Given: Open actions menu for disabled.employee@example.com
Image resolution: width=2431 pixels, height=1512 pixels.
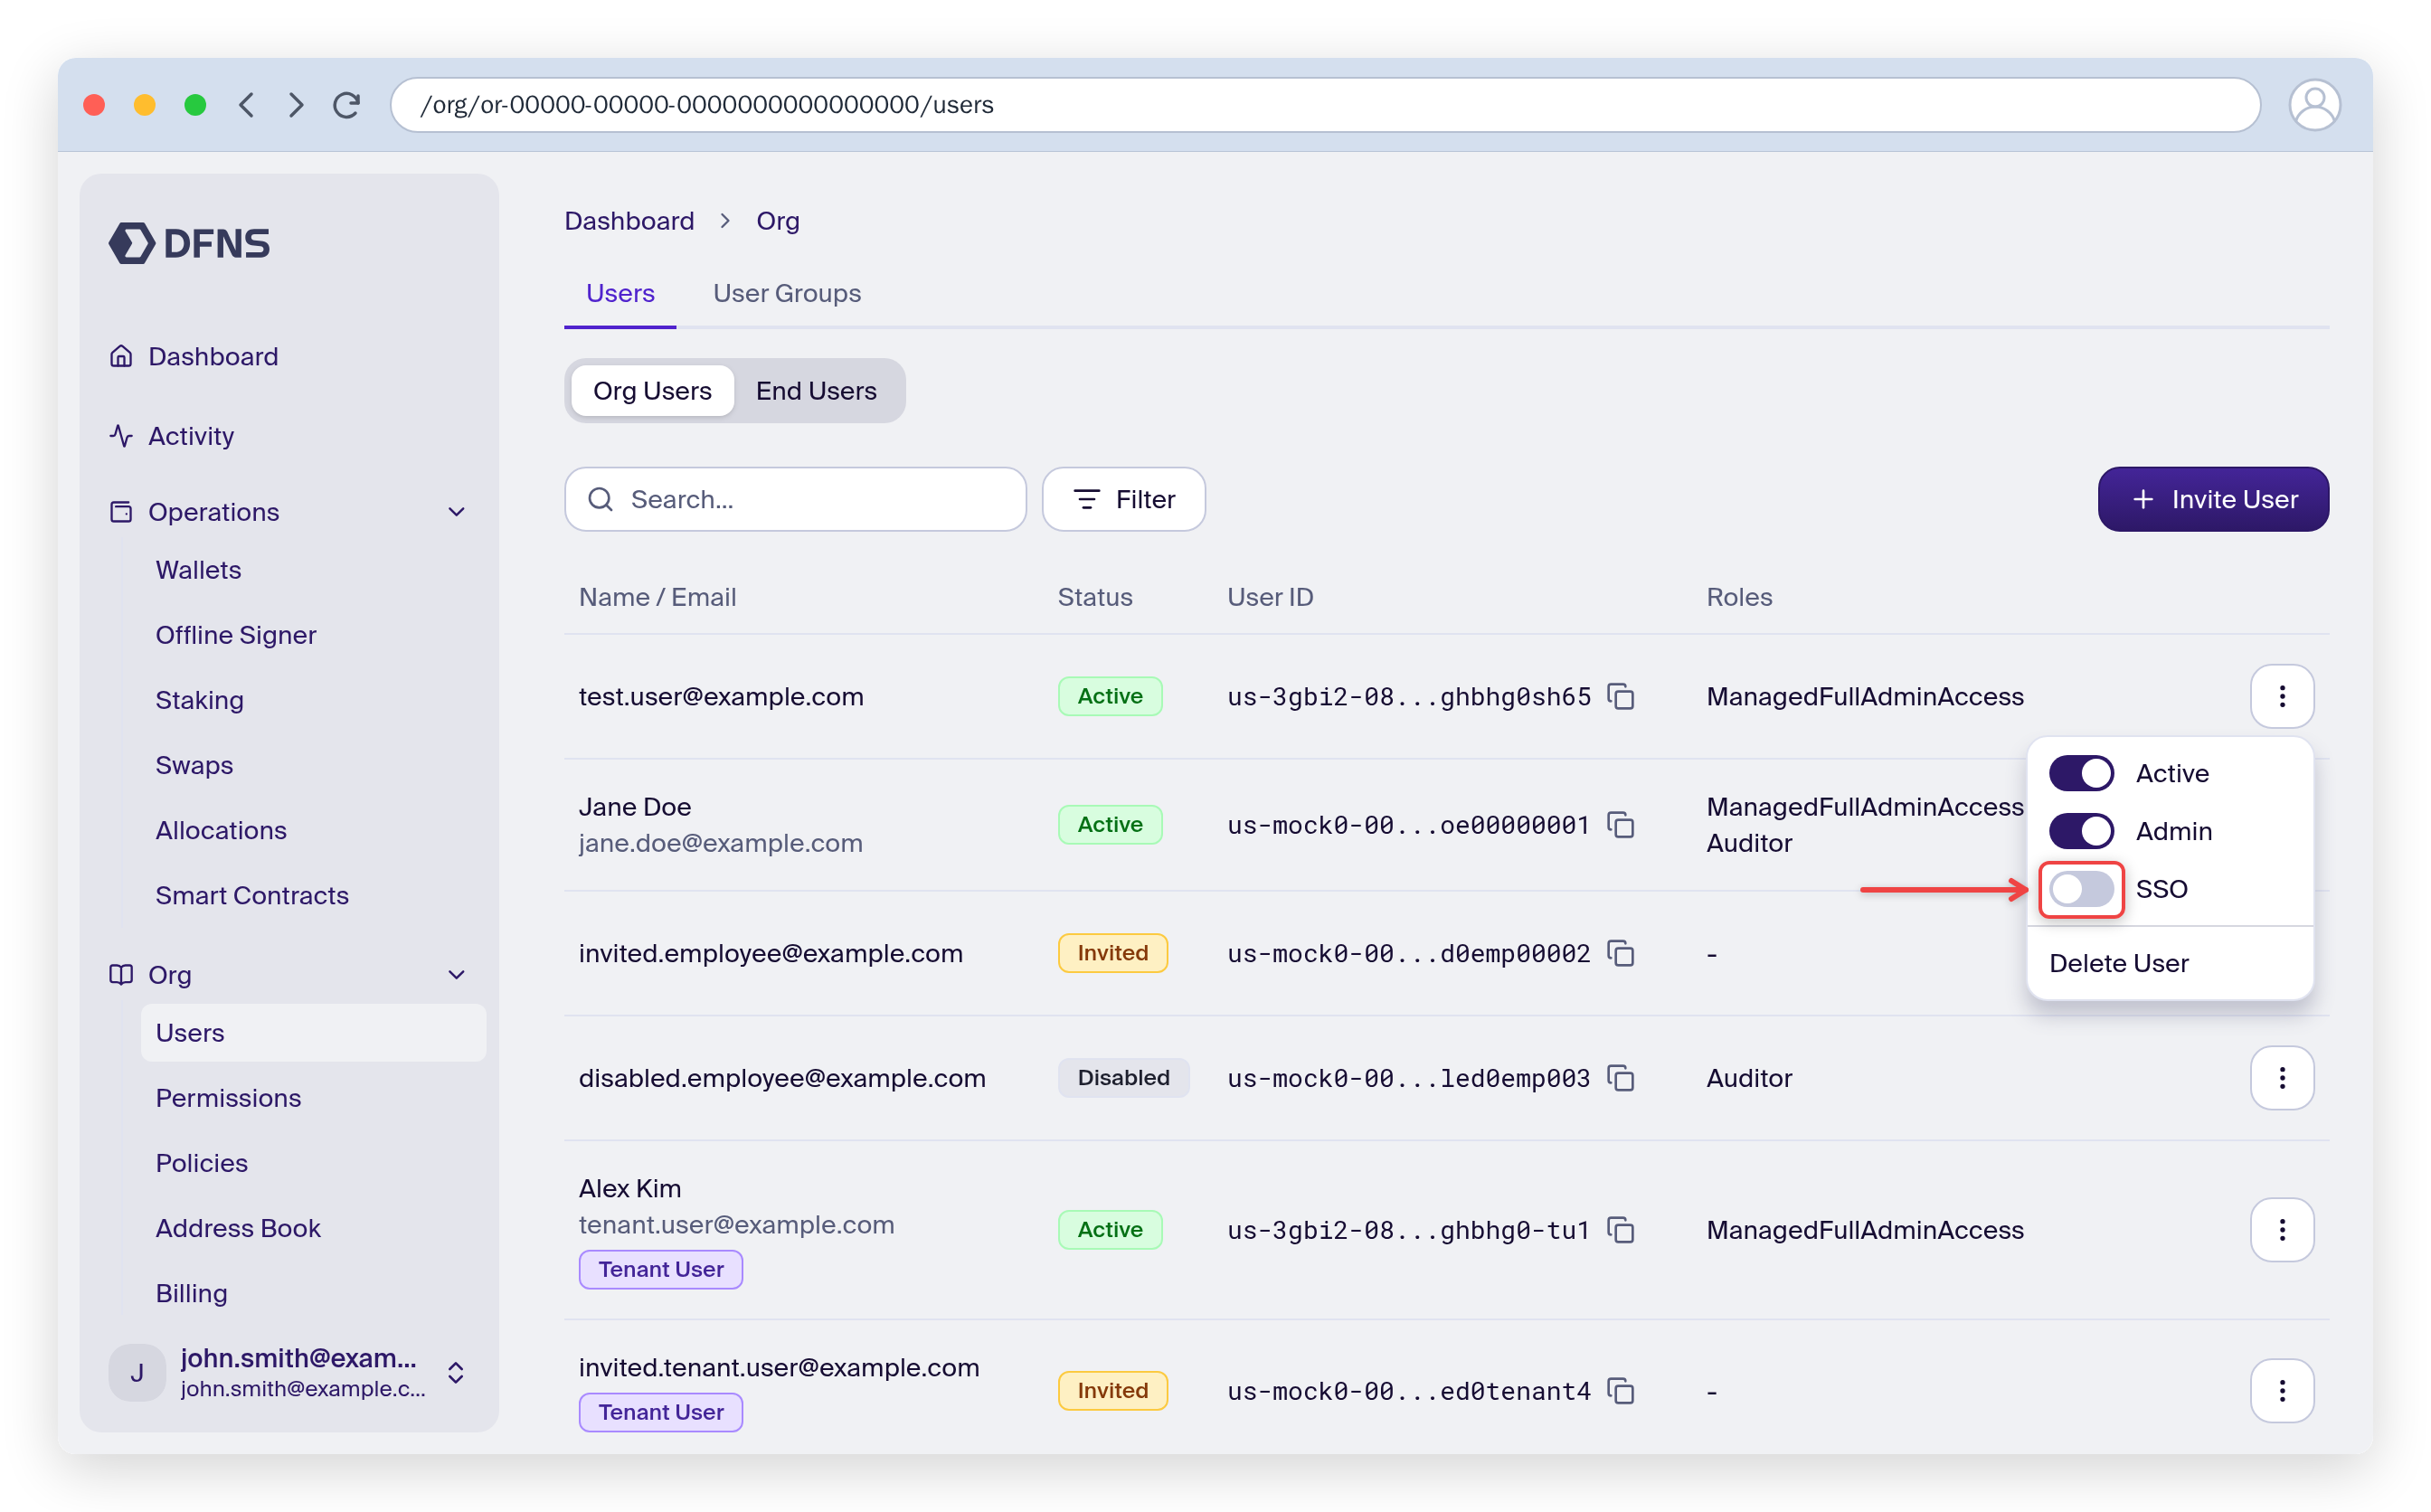Looking at the screenshot, I should 2282,1078.
